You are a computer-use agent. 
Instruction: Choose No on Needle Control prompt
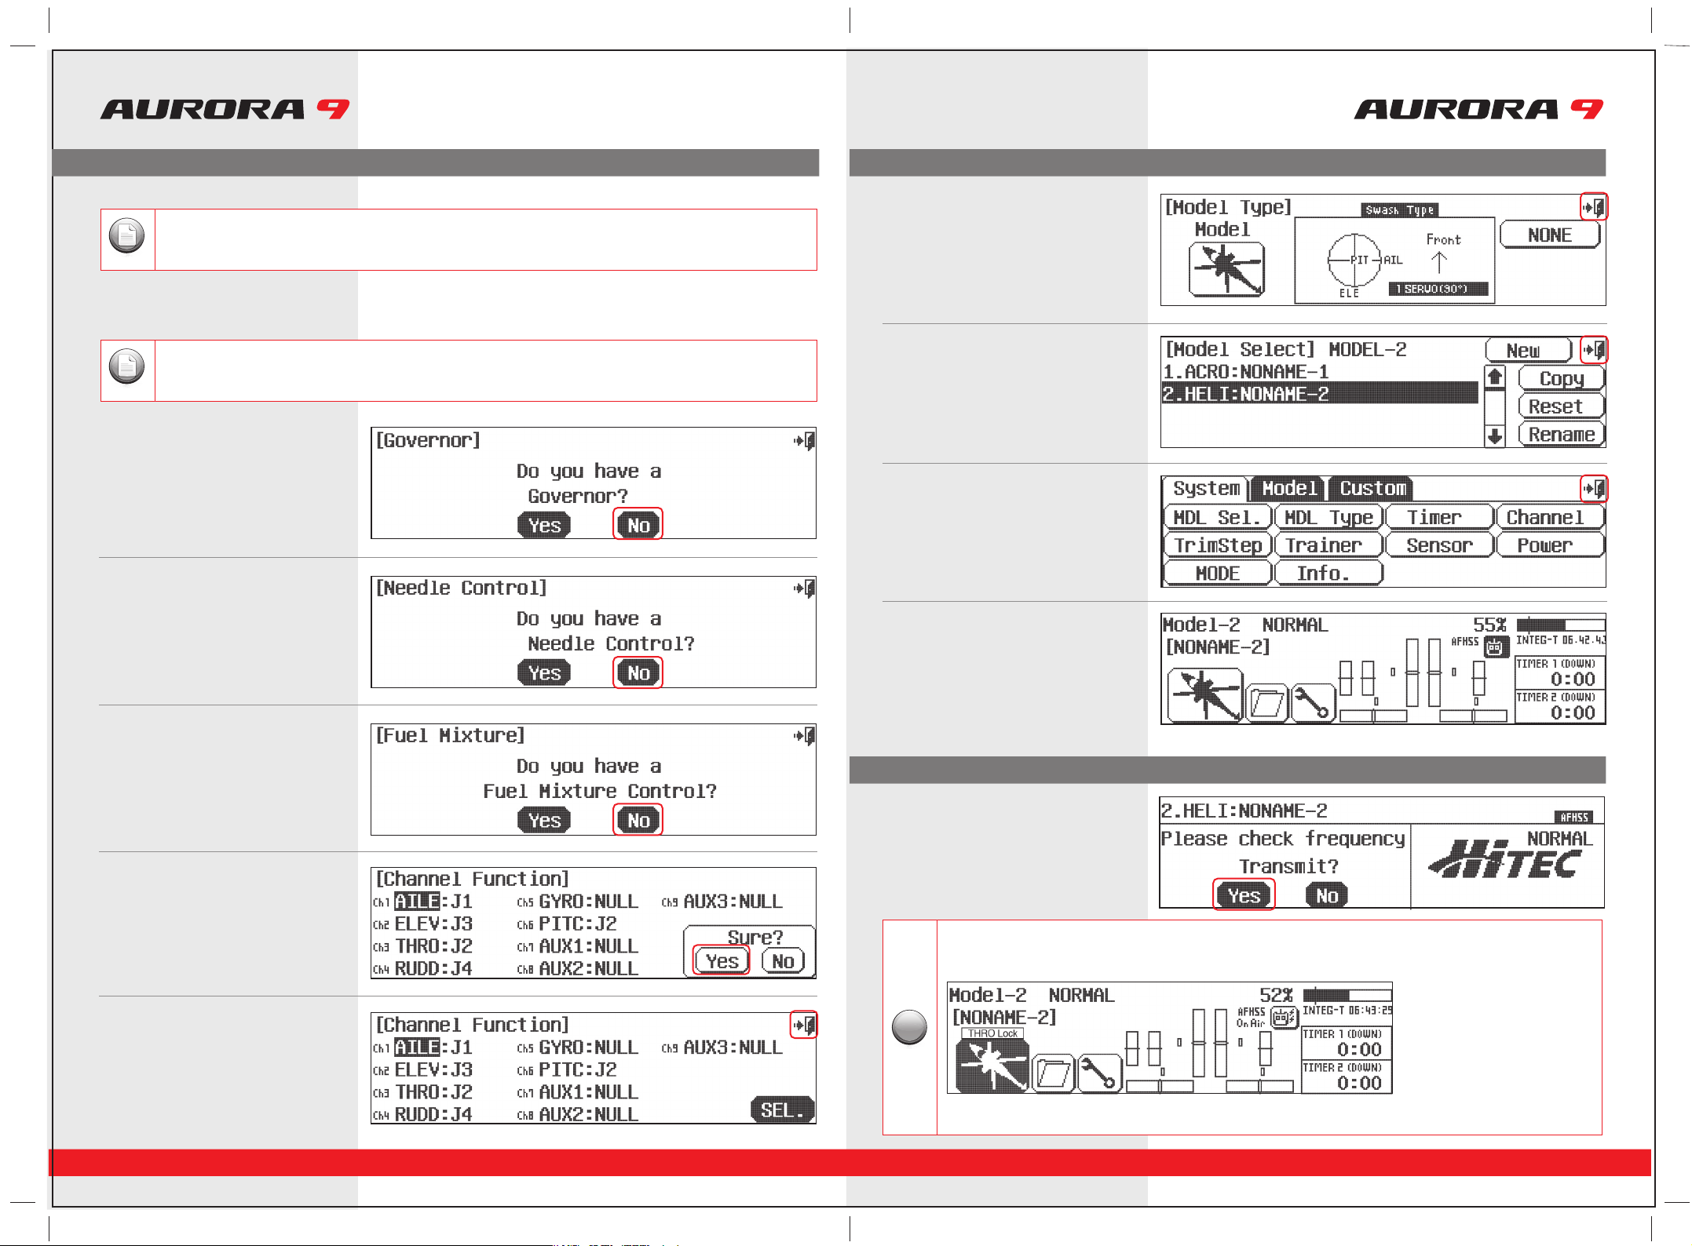click(638, 672)
